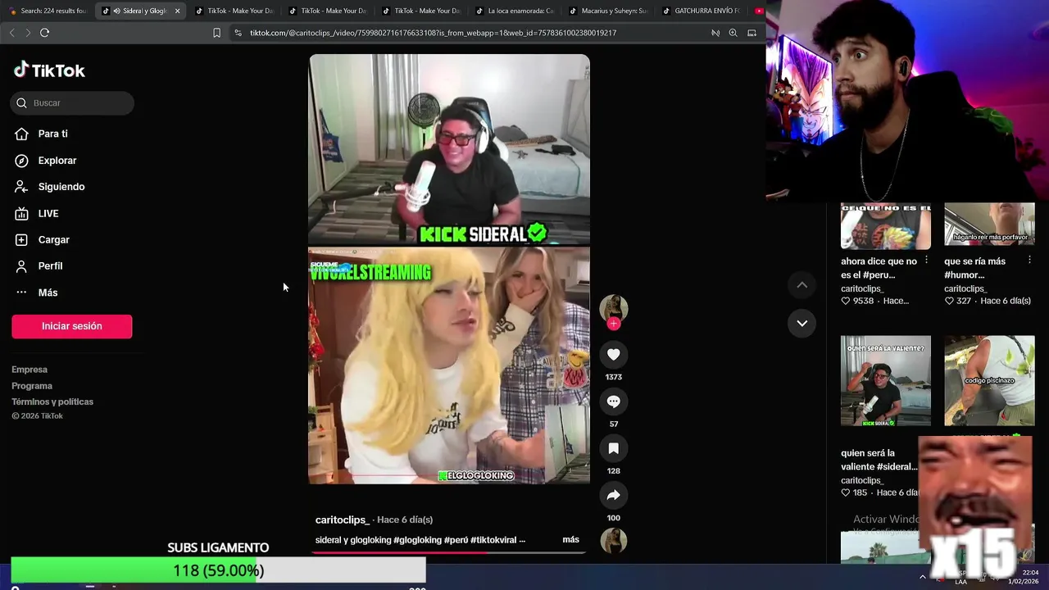
Task: Switch to 'Macarius y Suheyn' tab
Action: 608,11
